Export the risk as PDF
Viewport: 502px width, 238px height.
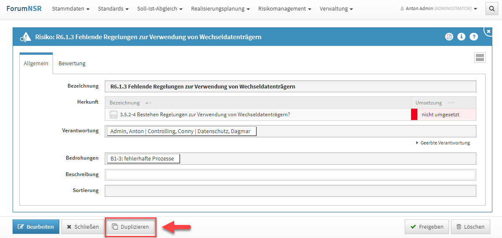click(449, 37)
